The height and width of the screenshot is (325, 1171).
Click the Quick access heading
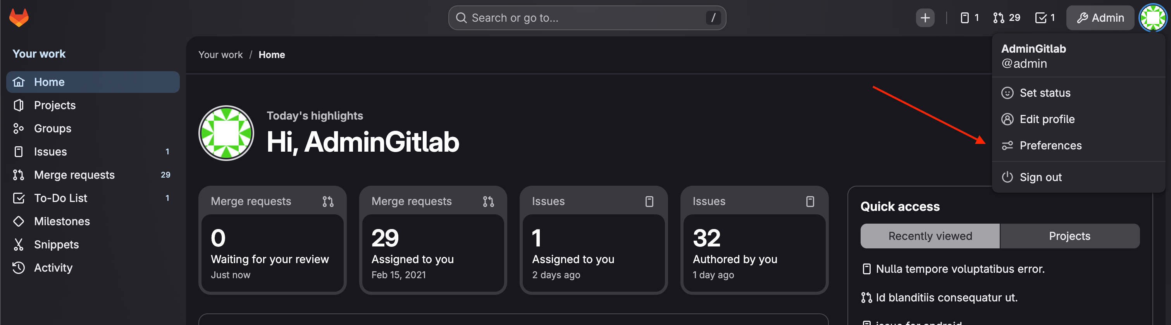click(x=900, y=207)
